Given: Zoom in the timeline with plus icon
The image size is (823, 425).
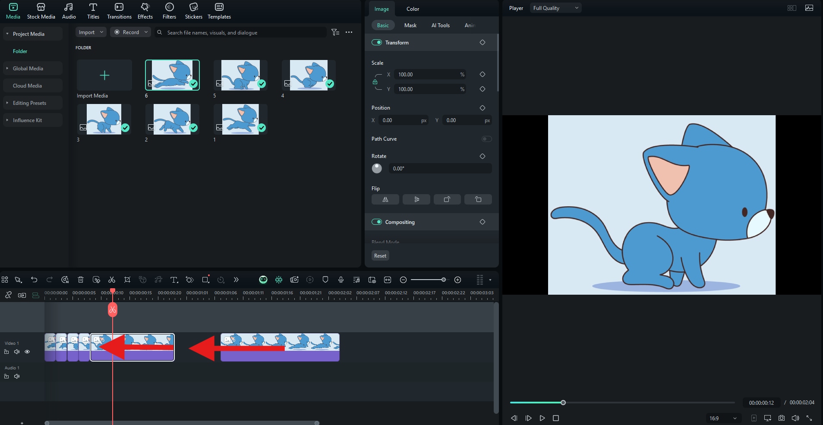Looking at the screenshot, I should click(458, 280).
